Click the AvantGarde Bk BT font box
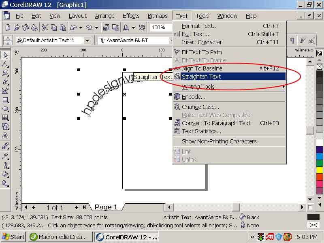Image resolution: width=324 pixels, height=243 pixels. (x=135, y=40)
